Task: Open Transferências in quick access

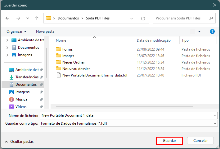Action: (24, 77)
